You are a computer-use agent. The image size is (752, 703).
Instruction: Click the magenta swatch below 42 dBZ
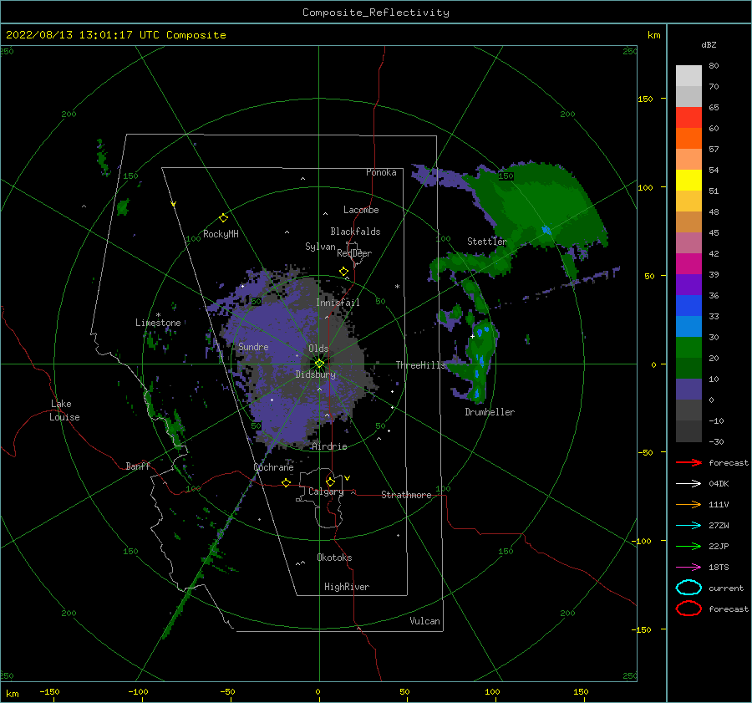(x=688, y=263)
